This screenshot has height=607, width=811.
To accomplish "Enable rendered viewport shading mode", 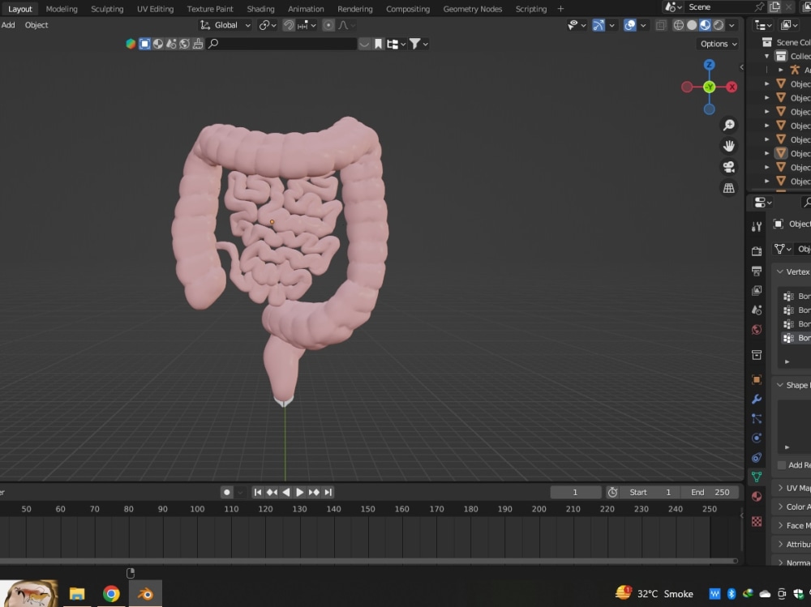I will click(718, 24).
